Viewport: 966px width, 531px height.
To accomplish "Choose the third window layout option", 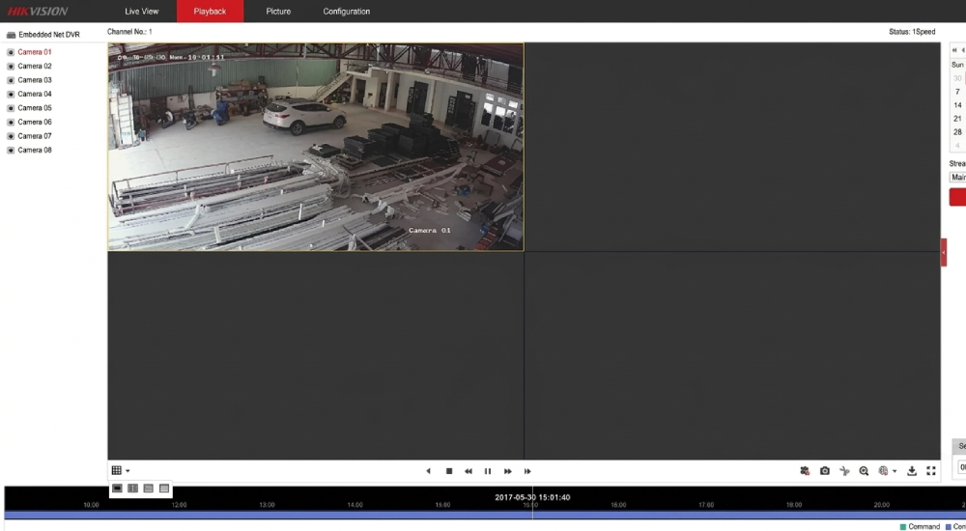I will 149,489.
